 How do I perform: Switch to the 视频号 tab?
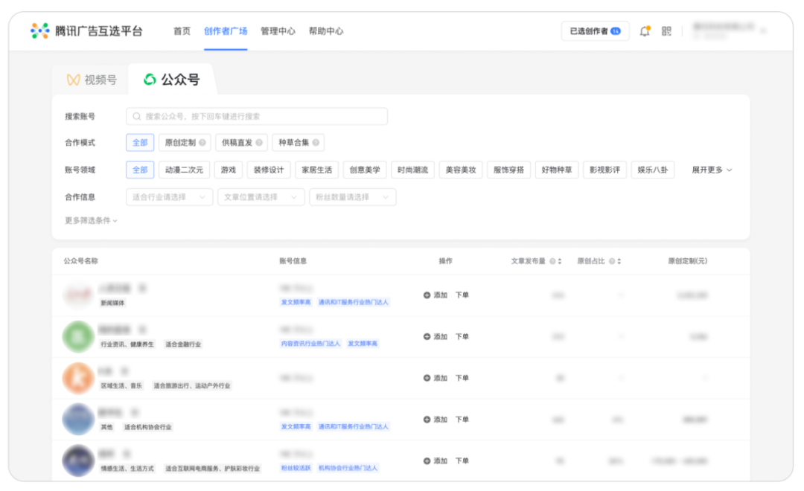pos(92,80)
